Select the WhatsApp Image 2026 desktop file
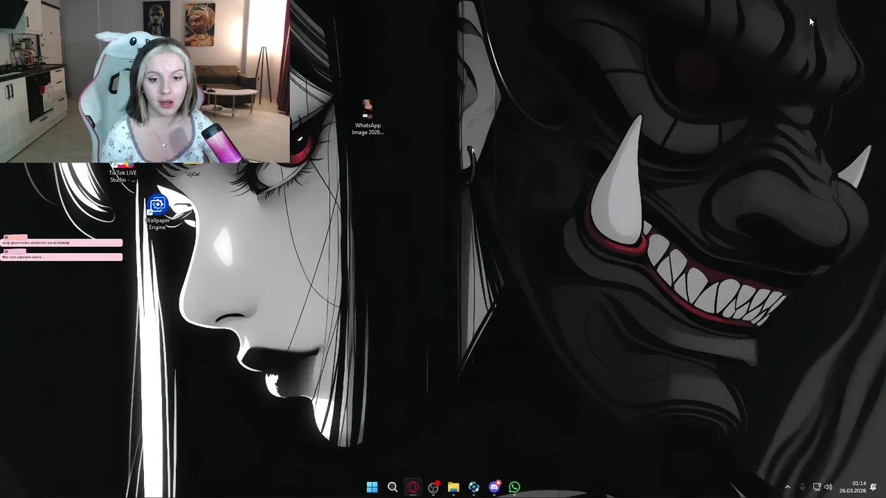This screenshot has height=498, width=886. 368,118
